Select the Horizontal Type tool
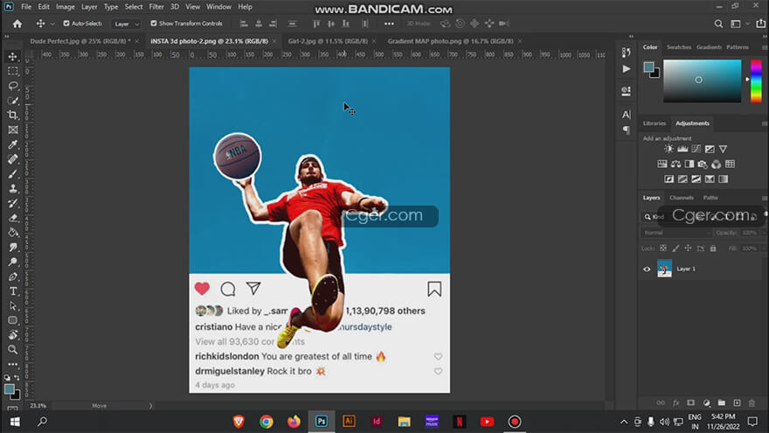 coord(13,291)
